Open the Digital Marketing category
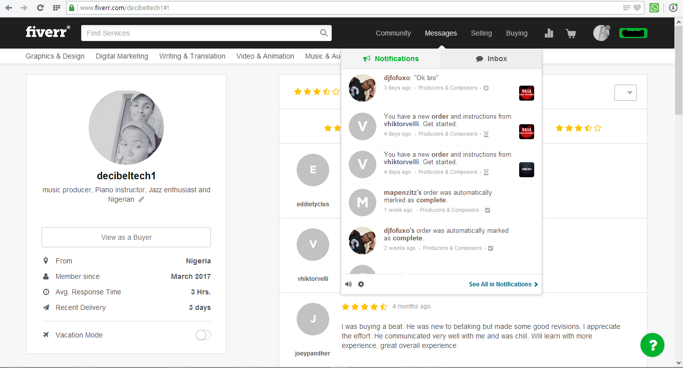This screenshot has width=683, height=368. click(x=122, y=56)
